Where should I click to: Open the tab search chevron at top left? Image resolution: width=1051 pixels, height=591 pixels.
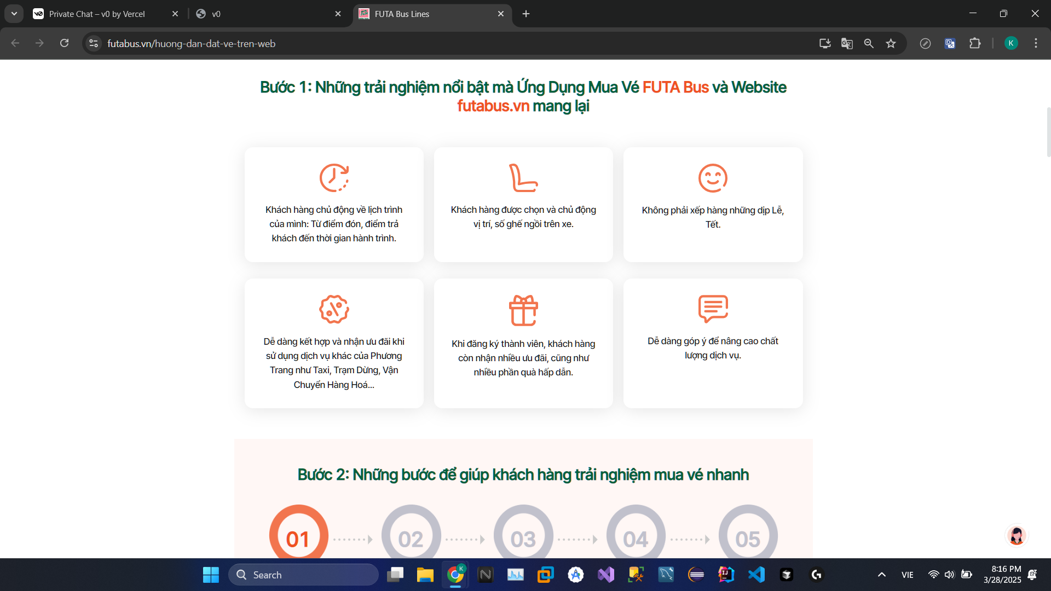pos(14,14)
